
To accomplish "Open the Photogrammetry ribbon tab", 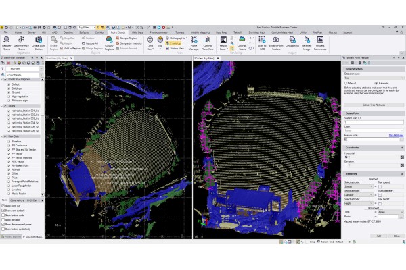I will [x=160, y=32].
